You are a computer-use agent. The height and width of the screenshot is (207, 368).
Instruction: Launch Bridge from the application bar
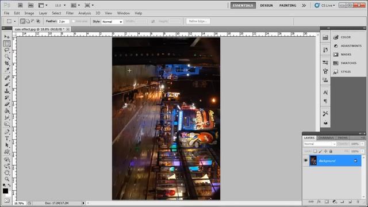pyautogui.click(x=20, y=5)
